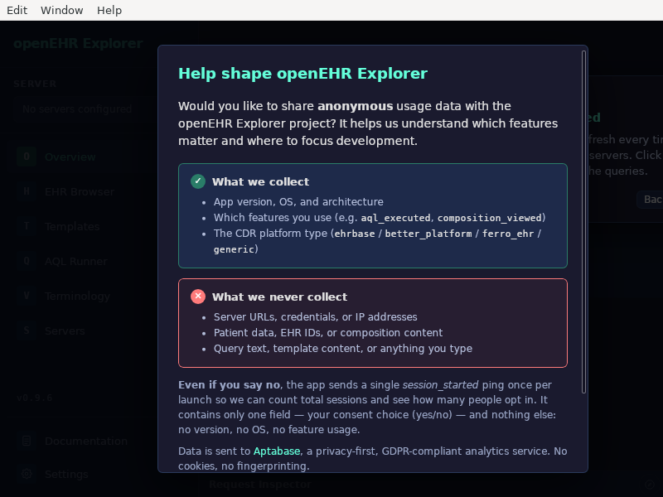The height and width of the screenshot is (497, 663).
Task: Click 'Patient data, EHR IDs' bullet
Action: point(328,333)
